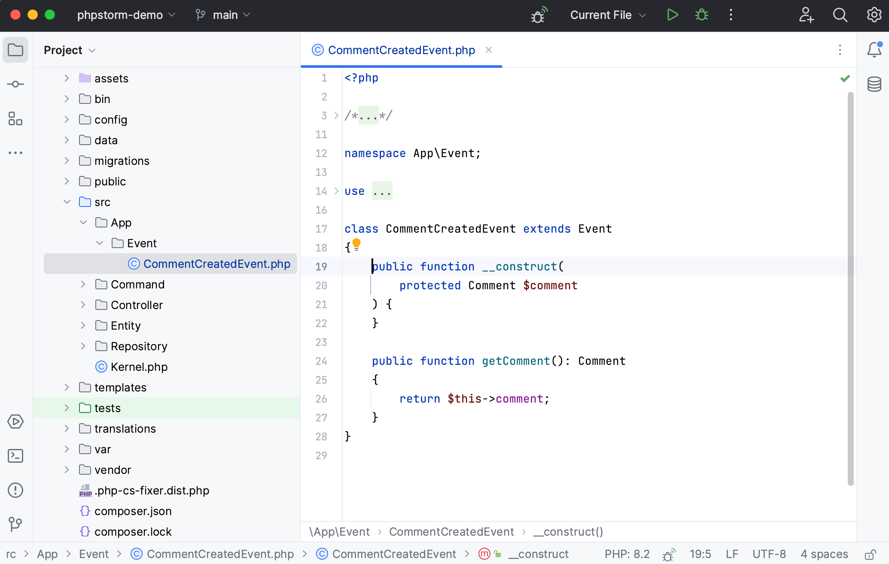The height and width of the screenshot is (564, 889).
Task: Open the main branch dropdown
Action: pos(223,15)
